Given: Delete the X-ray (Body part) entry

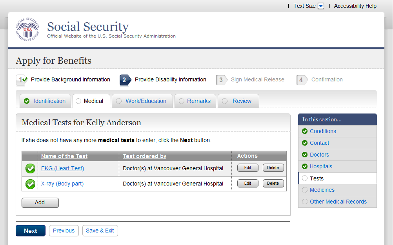Looking at the screenshot, I should (x=273, y=184).
